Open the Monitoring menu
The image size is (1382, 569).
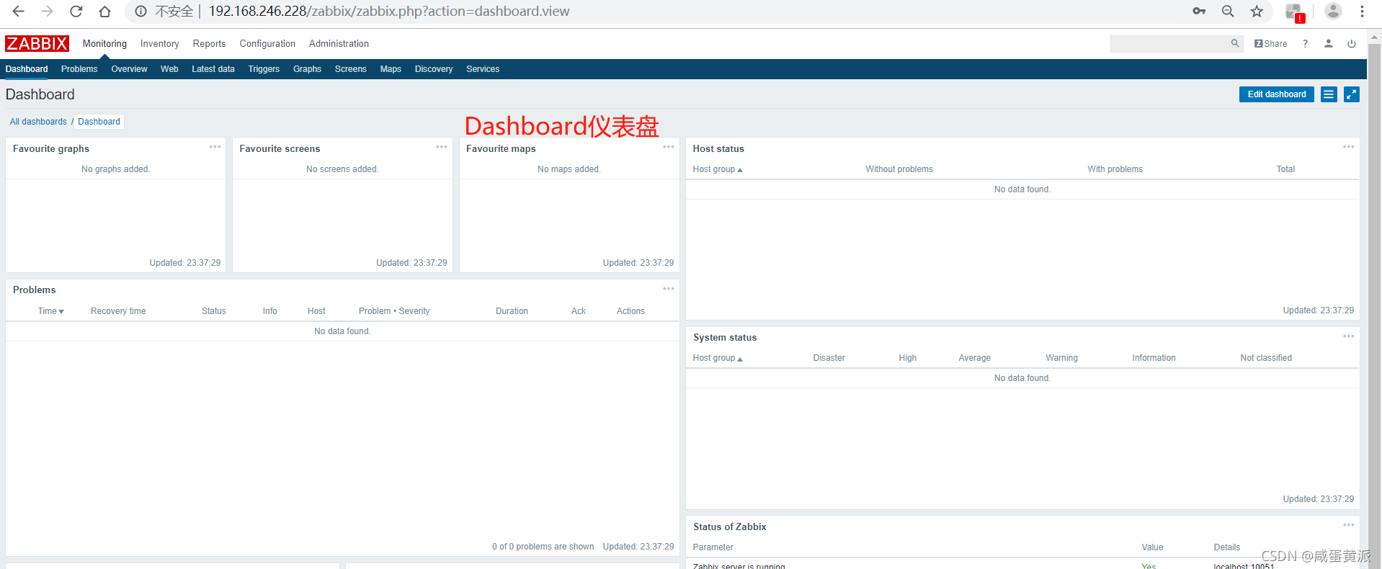click(104, 44)
